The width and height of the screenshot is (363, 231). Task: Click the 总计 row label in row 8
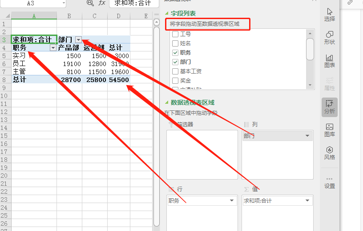tap(34, 80)
